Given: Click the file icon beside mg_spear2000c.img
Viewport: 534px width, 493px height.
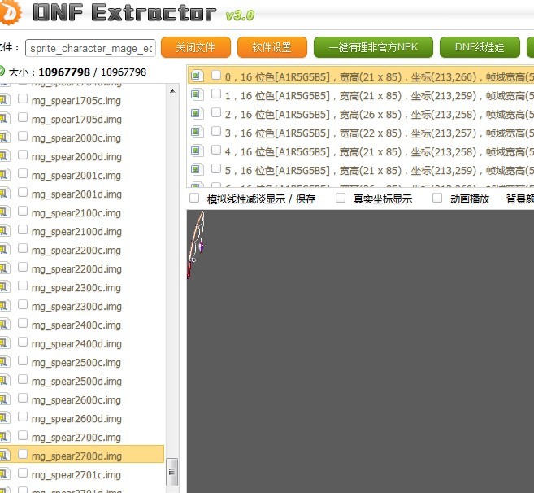Looking at the screenshot, I should (3, 137).
